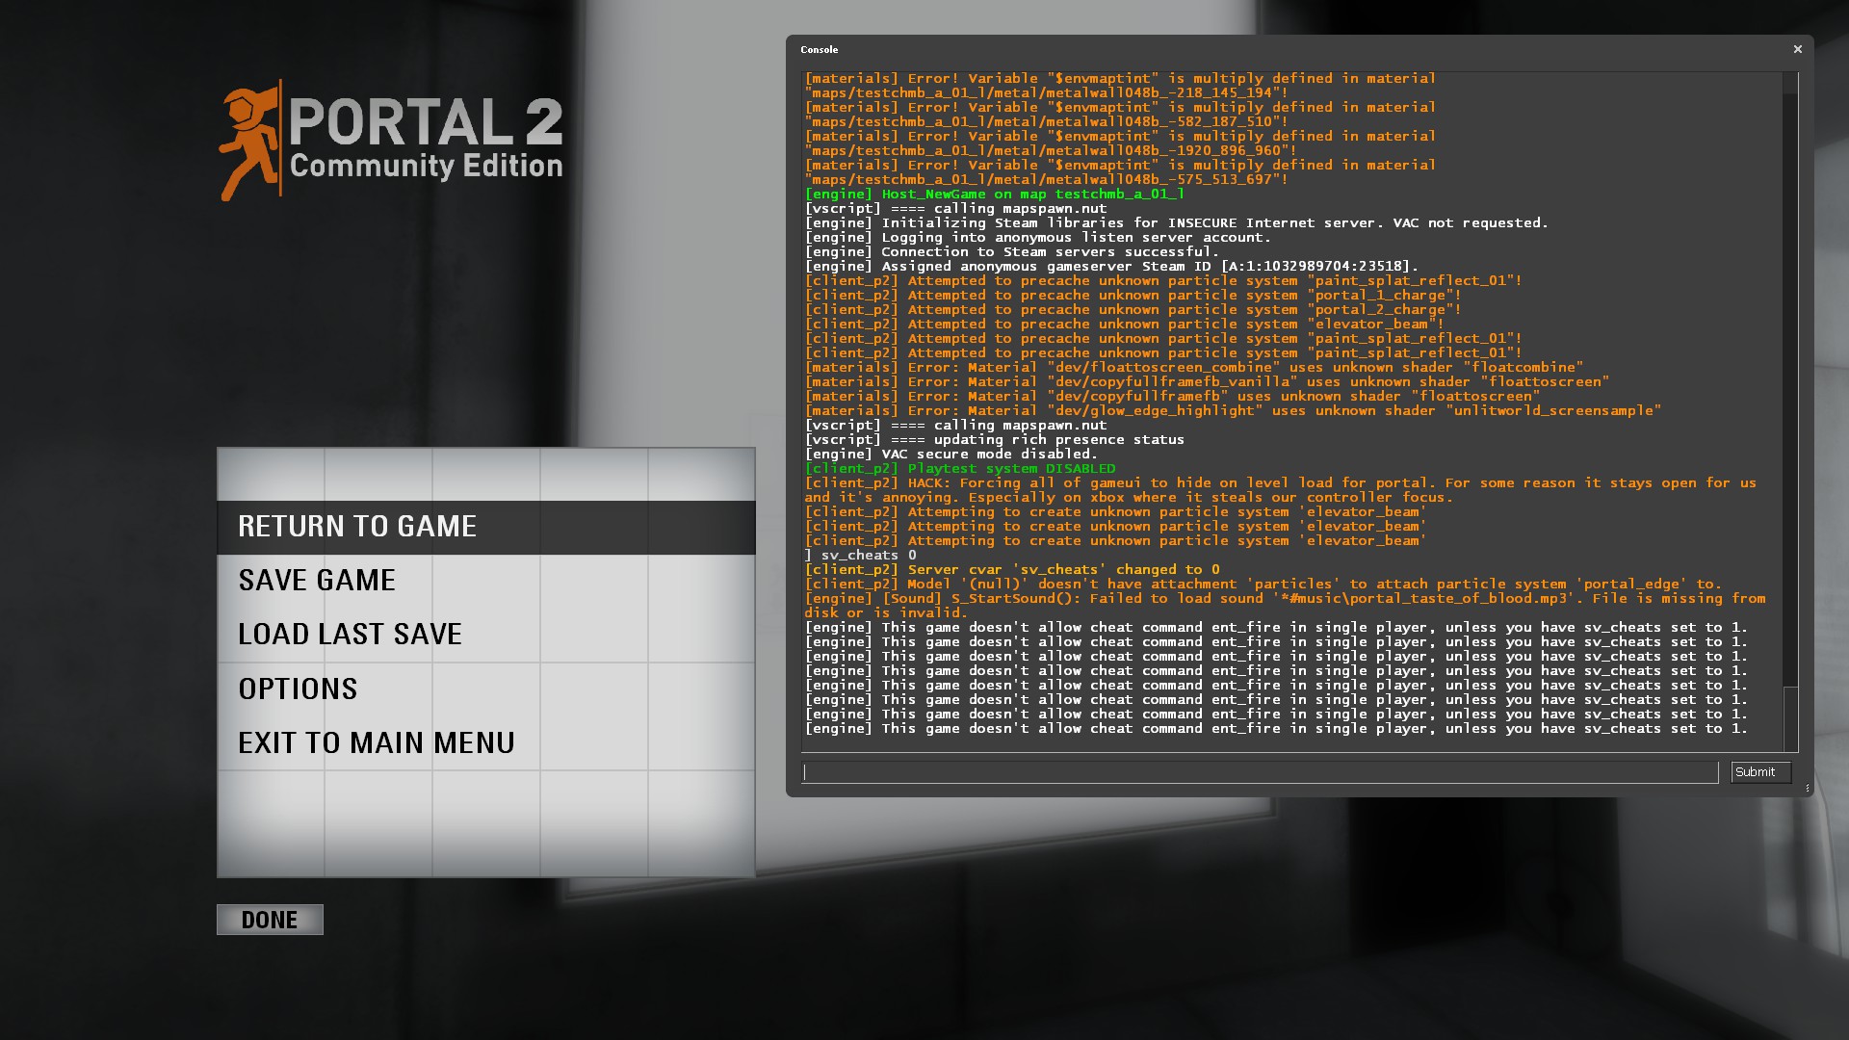Open the Options menu entry
Screen dimensions: 1849x1040
(297, 688)
